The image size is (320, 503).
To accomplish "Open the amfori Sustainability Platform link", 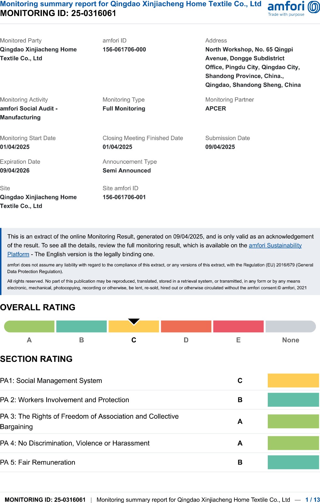I will click(275, 245).
